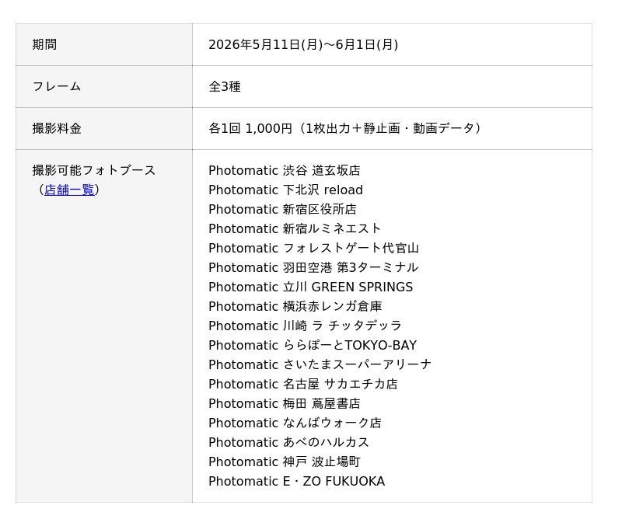Select the フレーム row label
Viewport: 622px width, 526px height.
point(57,86)
